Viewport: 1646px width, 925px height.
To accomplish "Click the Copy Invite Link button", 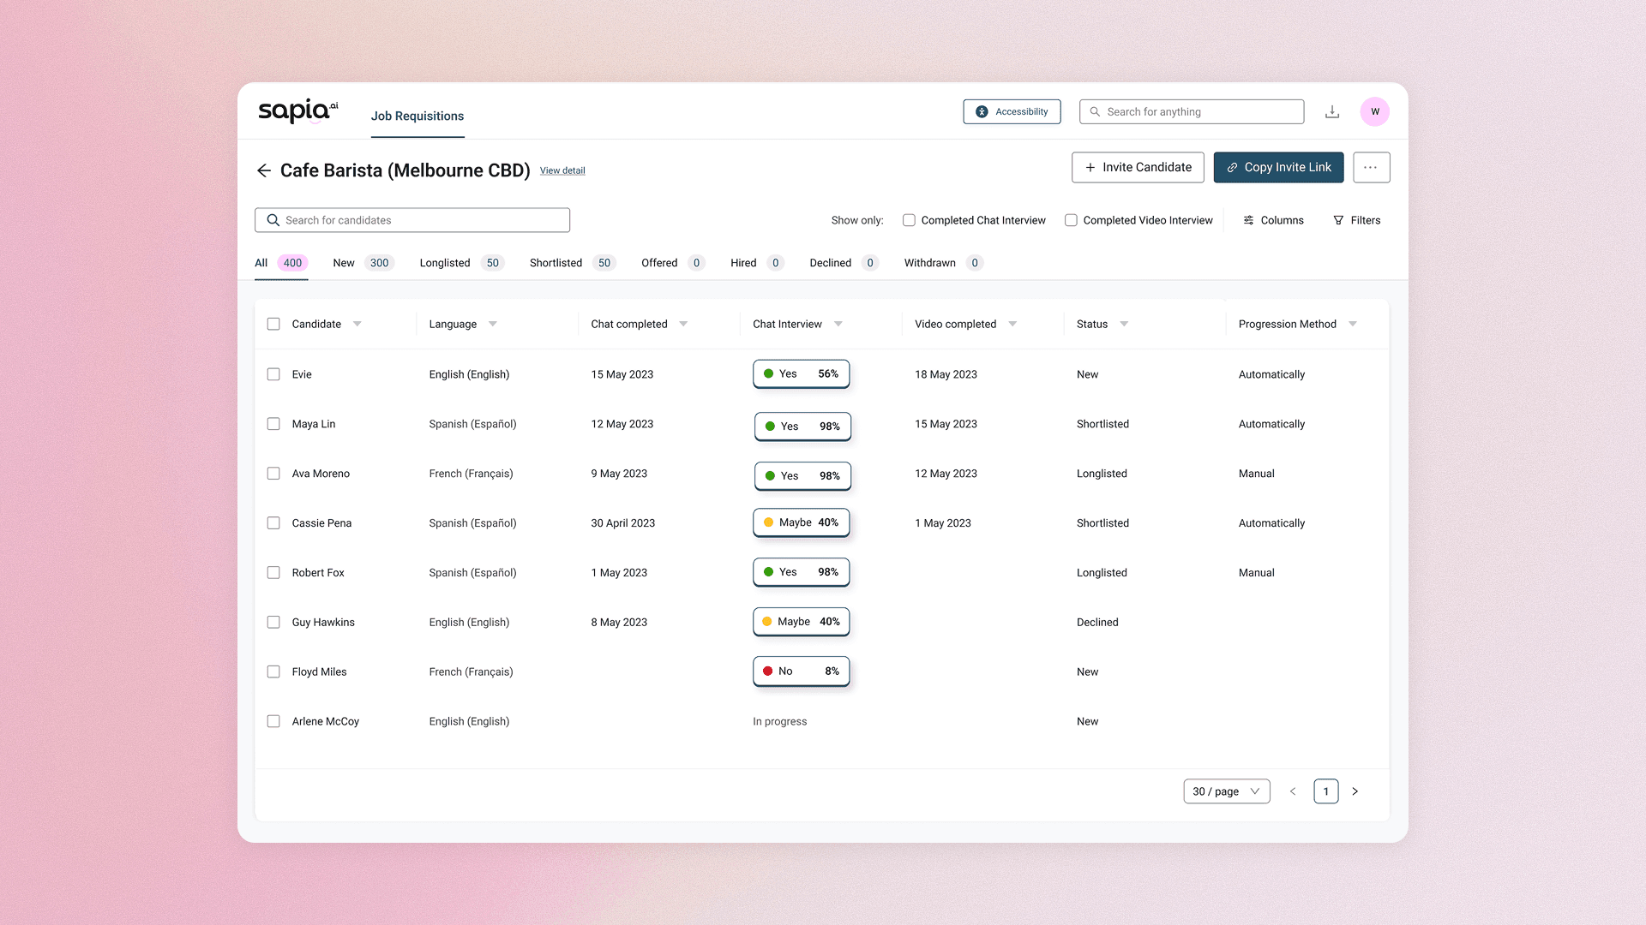I will click(1278, 167).
